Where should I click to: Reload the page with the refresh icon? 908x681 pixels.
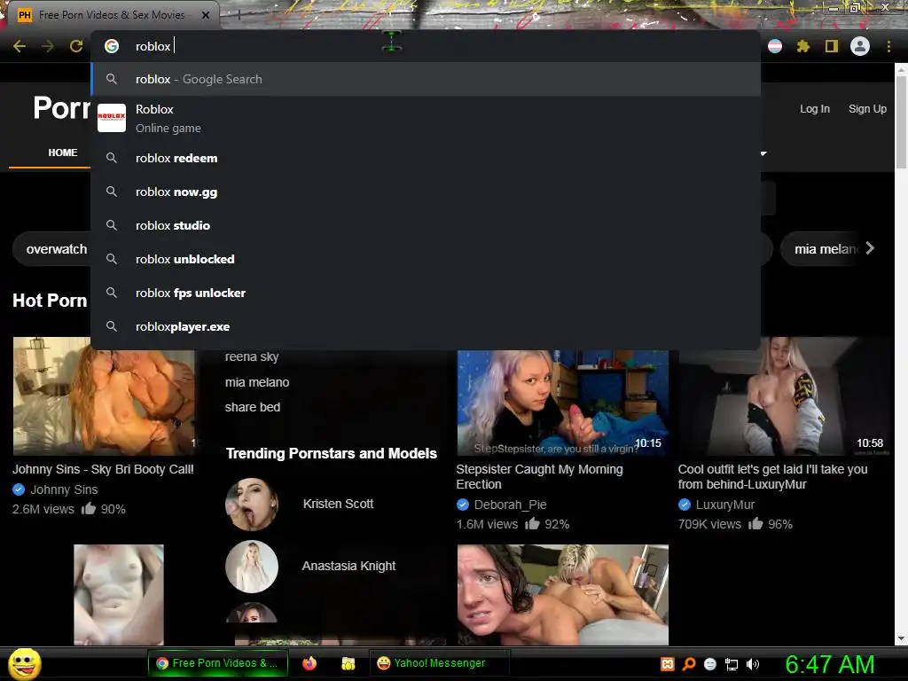click(76, 46)
